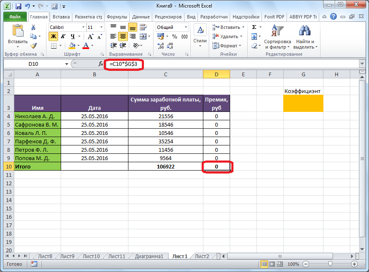Click the AutoSum sigma icon
The width and height of the screenshot is (369, 272).
click(x=254, y=27)
